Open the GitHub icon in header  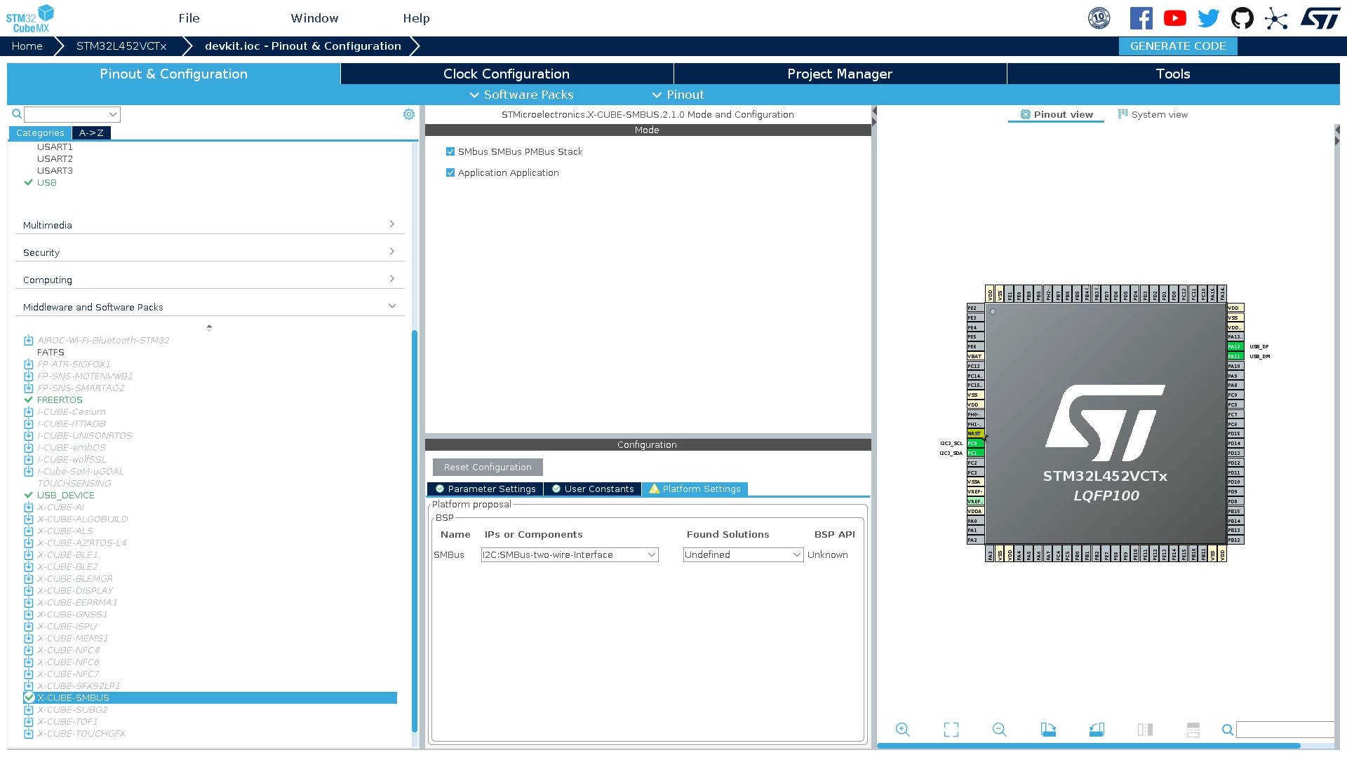tap(1242, 18)
